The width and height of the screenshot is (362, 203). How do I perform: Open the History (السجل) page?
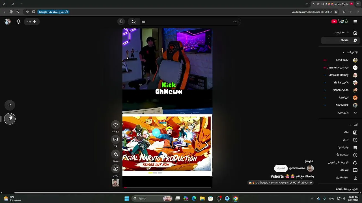click(x=341, y=140)
